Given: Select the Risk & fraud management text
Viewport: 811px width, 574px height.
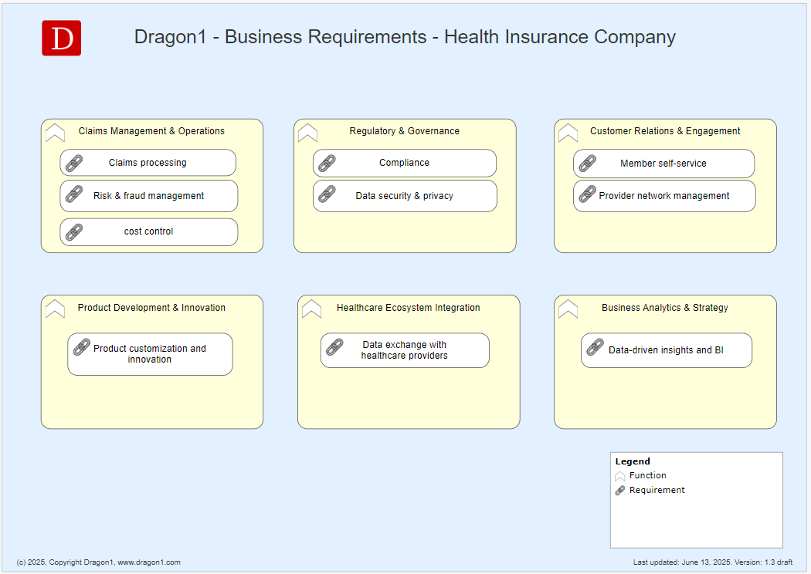Looking at the screenshot, I should [148, 196].
